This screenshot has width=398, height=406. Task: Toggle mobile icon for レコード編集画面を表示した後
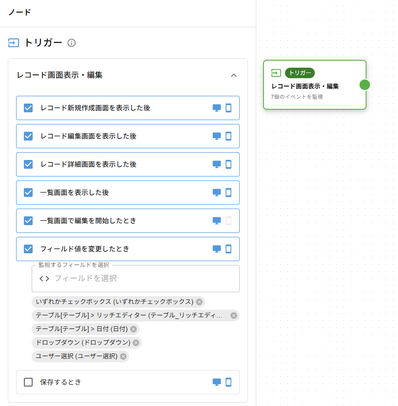click(x=228, y=136)
